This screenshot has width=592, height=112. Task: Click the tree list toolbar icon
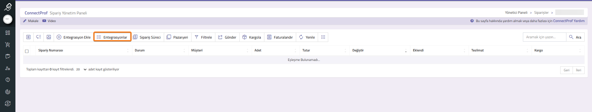[x=39, y=37]
